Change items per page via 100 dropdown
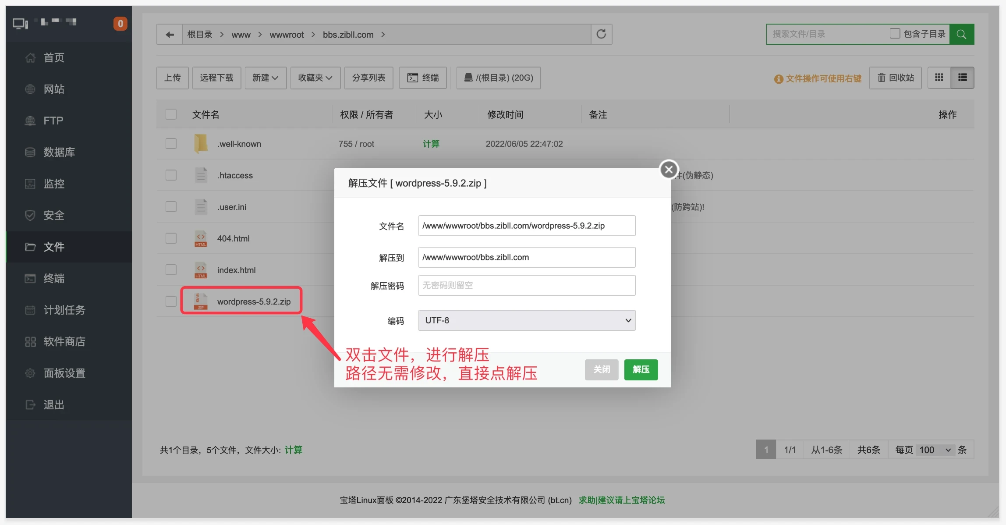1006x525 pixels. (x=929, y=450)
